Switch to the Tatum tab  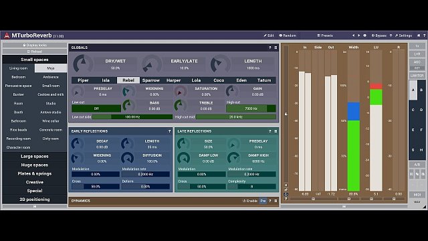pyautogui.click(x=264, y=80)
